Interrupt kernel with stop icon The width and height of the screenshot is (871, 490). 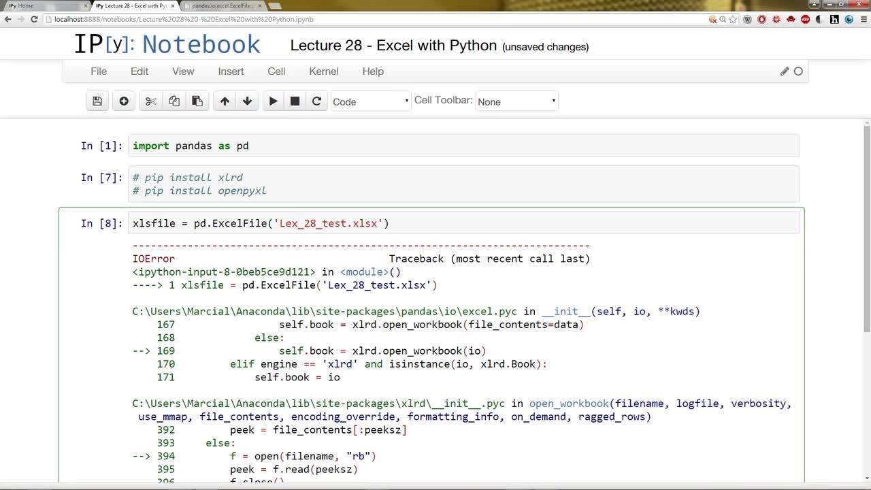pos(295,101)
